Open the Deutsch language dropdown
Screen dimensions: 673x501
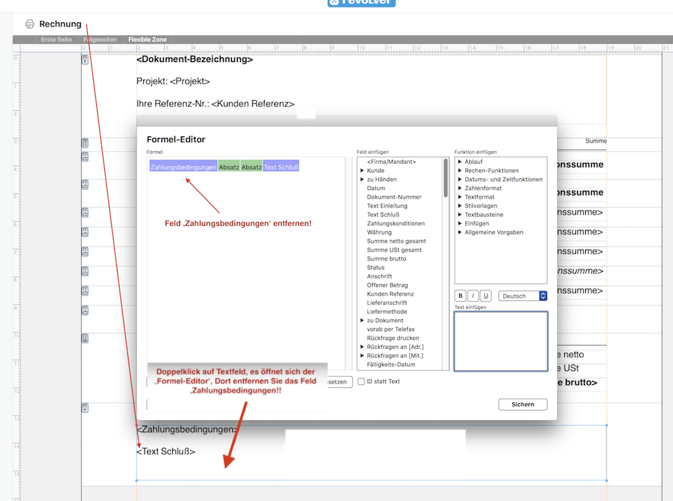(x=523, y=296)
